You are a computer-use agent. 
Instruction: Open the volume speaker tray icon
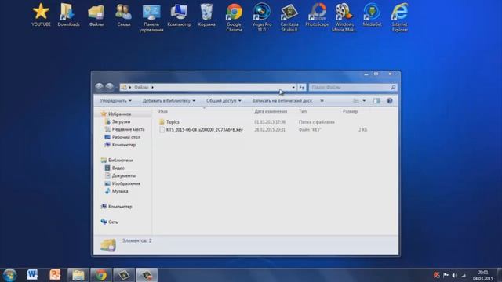click(x=455, y=275)
